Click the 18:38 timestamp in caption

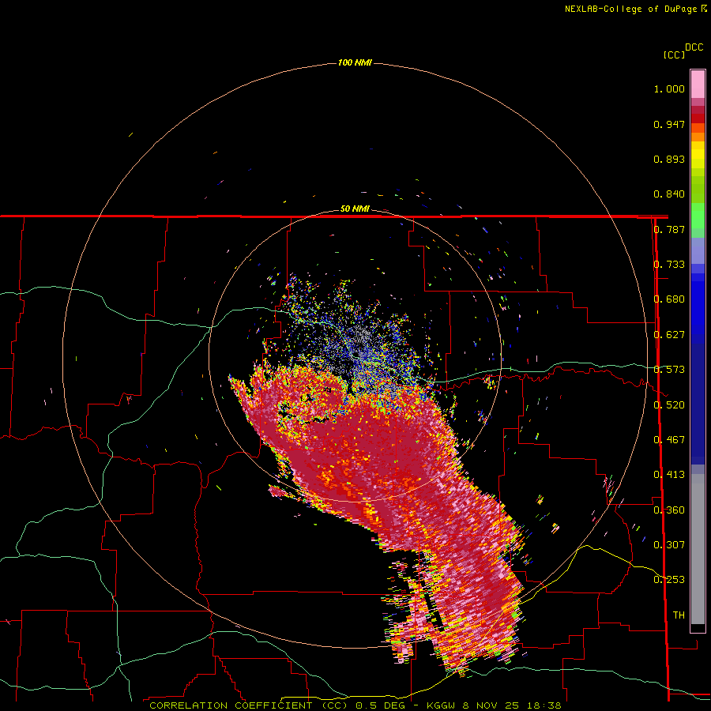point(546,705)
